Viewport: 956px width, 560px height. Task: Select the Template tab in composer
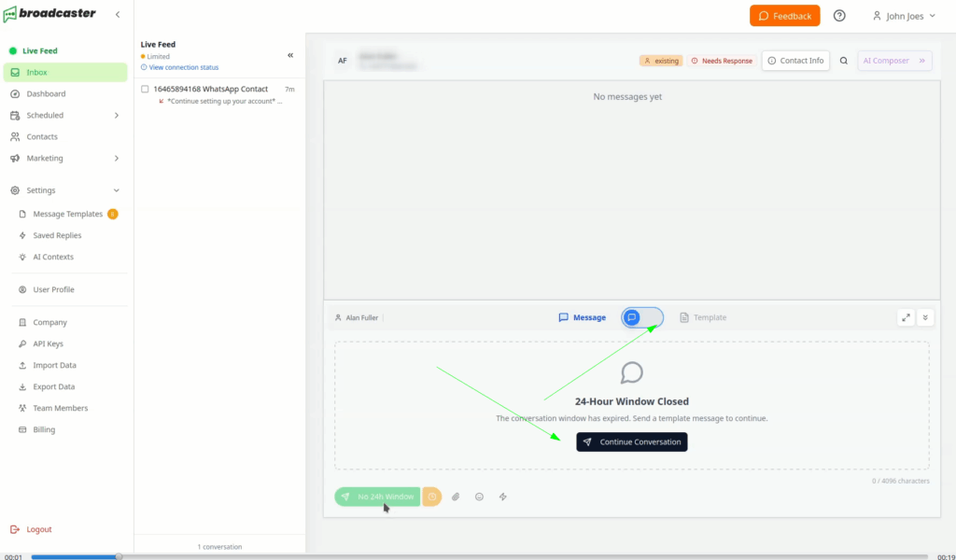pos(703,317)
